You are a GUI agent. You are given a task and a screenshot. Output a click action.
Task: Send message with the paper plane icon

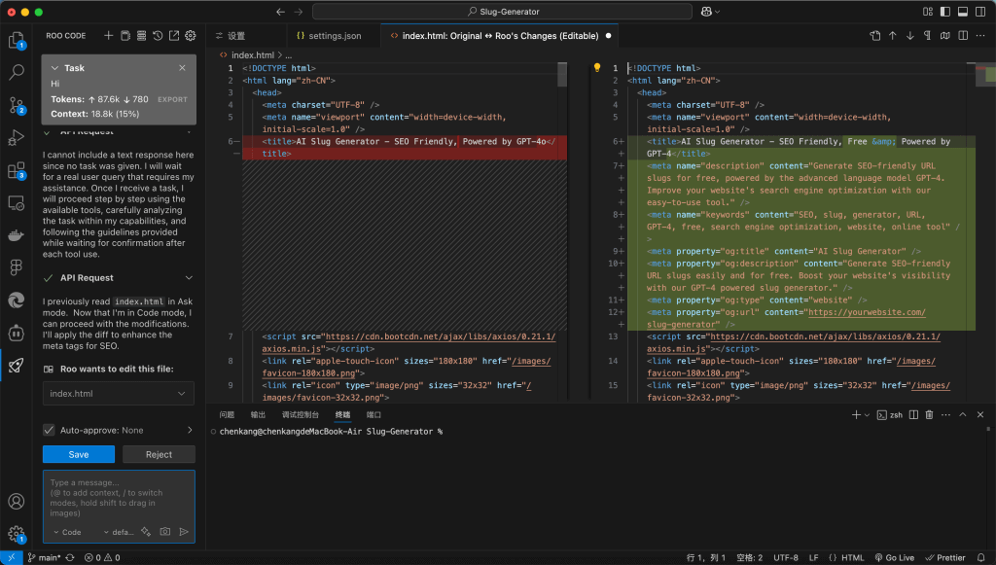pyautogui.click(x=184, y=532)
